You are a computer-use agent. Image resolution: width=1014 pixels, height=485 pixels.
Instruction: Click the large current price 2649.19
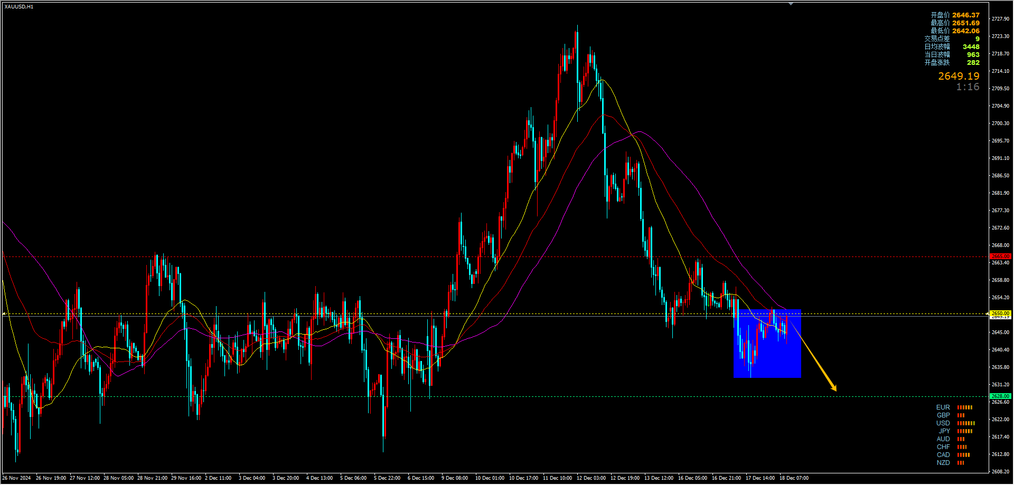(959, 76)
